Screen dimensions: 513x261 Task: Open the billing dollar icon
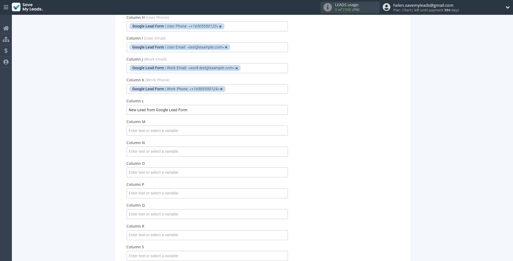[6, 51]
